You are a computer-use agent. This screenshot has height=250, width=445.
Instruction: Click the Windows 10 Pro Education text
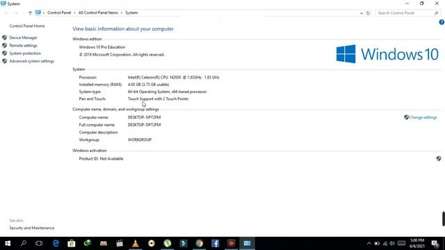(102, 47)
